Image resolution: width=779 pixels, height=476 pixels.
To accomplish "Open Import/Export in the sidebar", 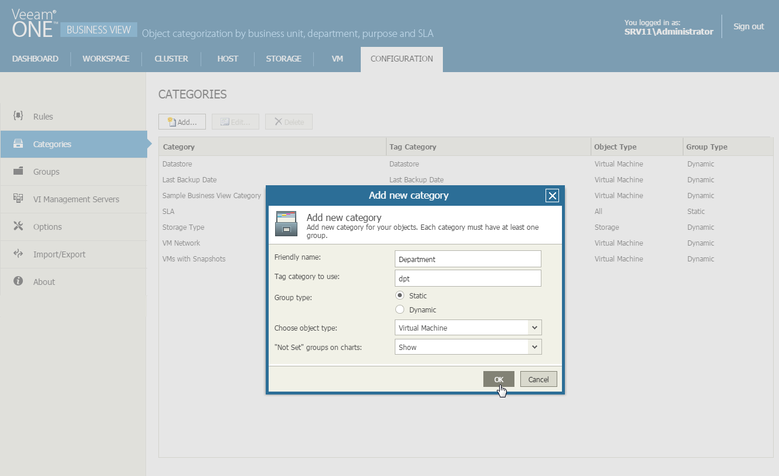I will coord(73,254).
